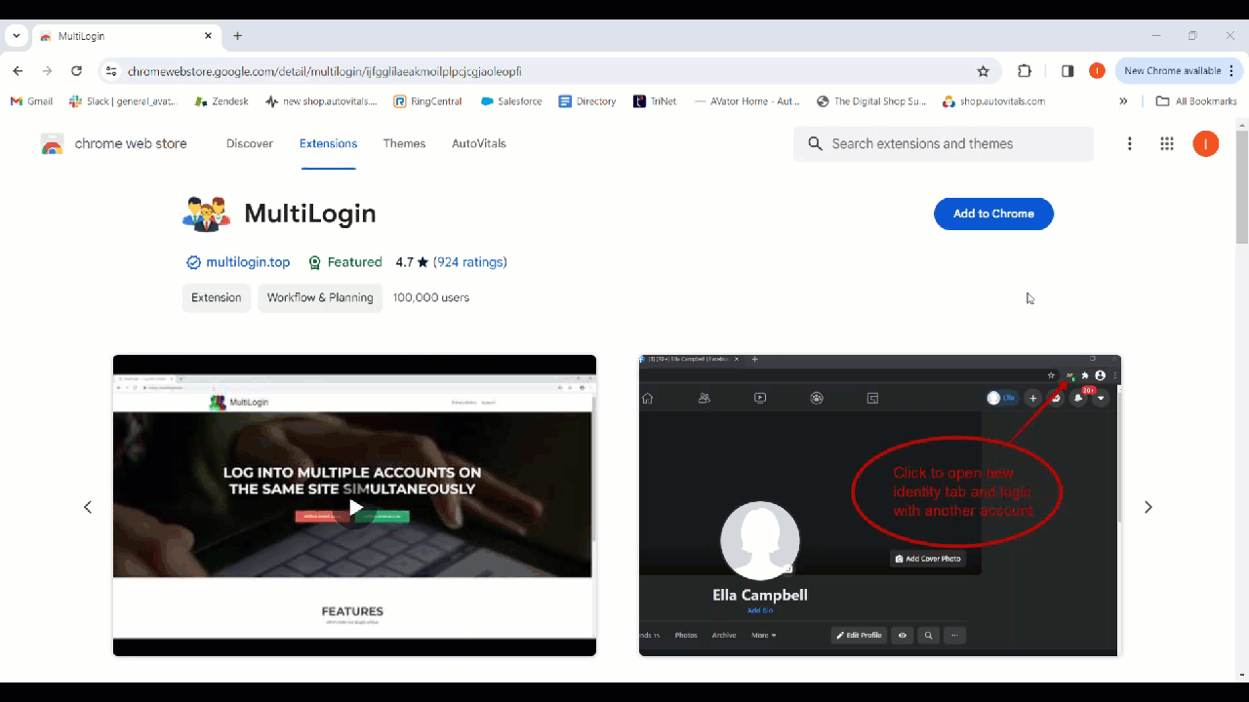Open the Ella Campbell screenshot thumbnail
This screenshot has height=702, width=1249.
(x=880, y=505)
